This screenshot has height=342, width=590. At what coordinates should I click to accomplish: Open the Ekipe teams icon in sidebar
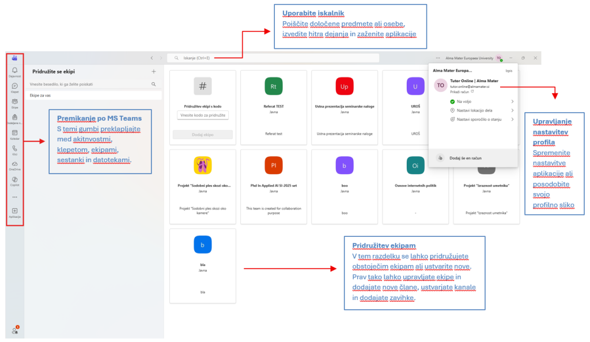pos(14,101)
